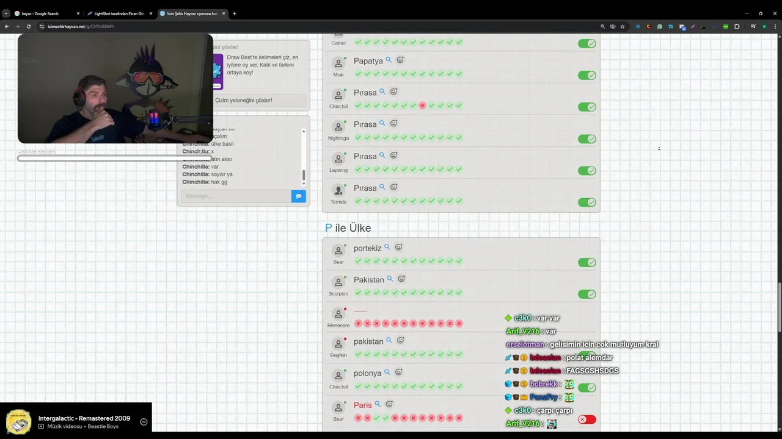Search Dogfish's pakistan answer

389,340
